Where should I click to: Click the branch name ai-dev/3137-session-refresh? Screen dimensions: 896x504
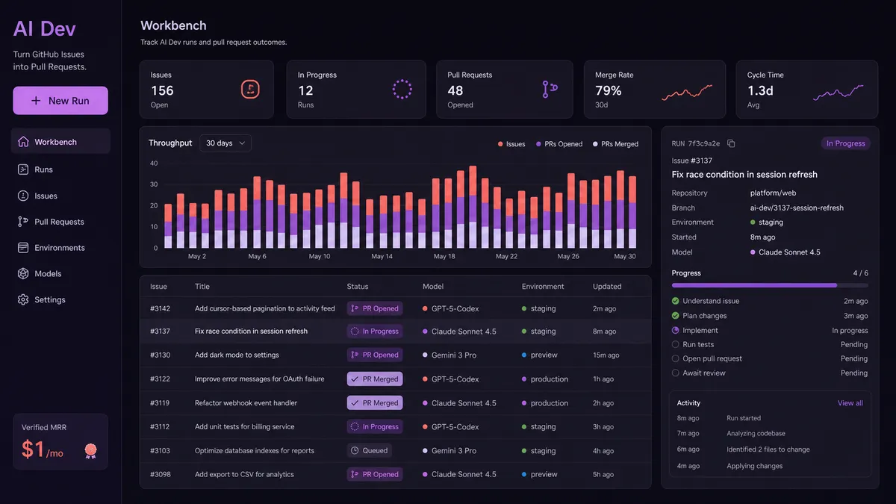(x=797, y=208)
